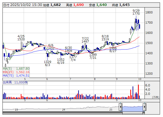Click the 高値 high price value 1,690
The height and width of the screenshot is (117, 163).
point(78,5)
